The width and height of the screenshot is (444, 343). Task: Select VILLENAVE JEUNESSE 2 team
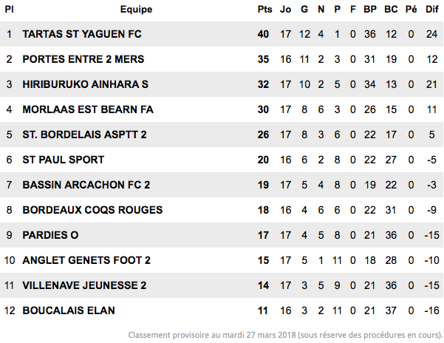pyautogui.click(x=84, y=285)
